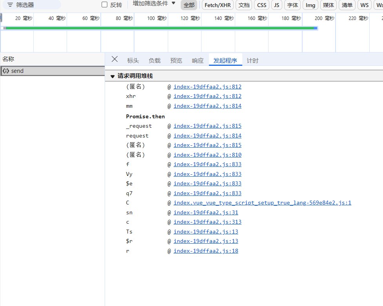Switch to the 发起程序 tab
The width and height of the screenshot is (383, 306).
(225, 60)
